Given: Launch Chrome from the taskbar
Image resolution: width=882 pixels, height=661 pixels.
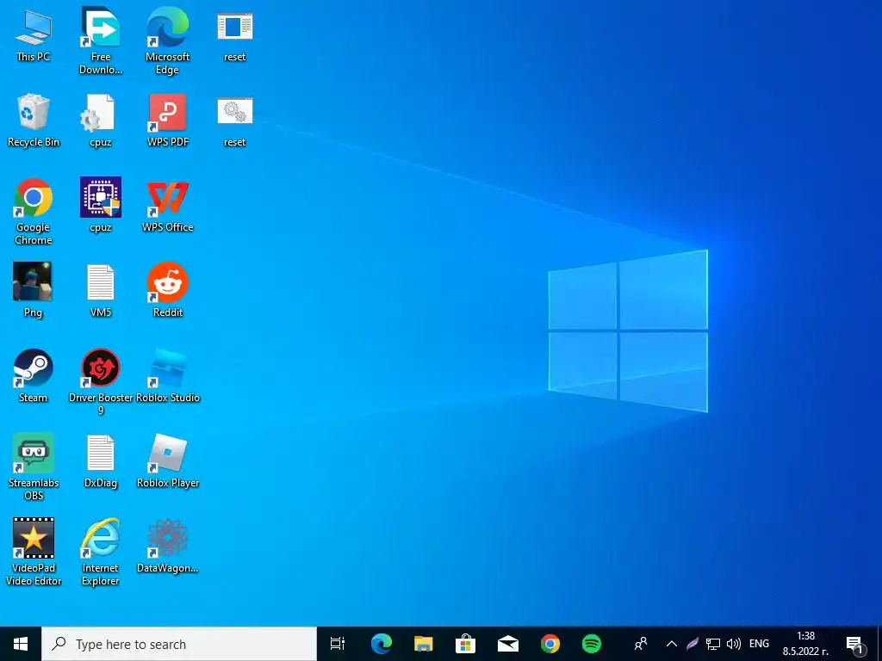Looking at the screenshot, I should click(550, 644).
